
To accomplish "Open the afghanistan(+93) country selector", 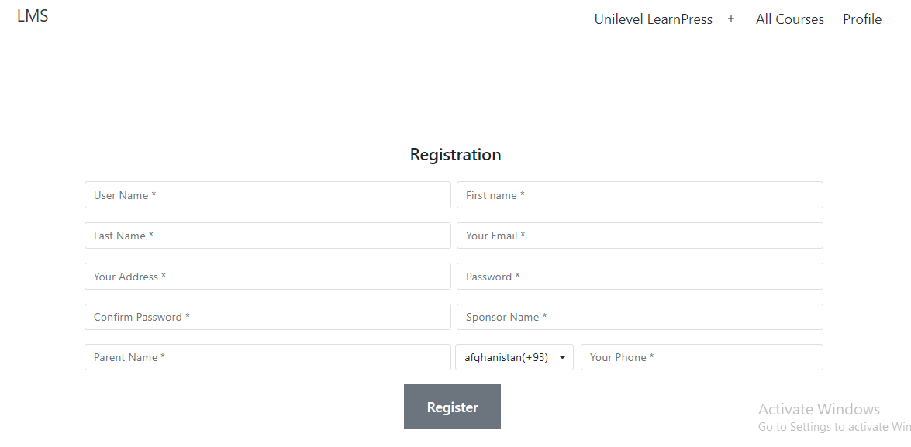I will click(x=514, y=357).
